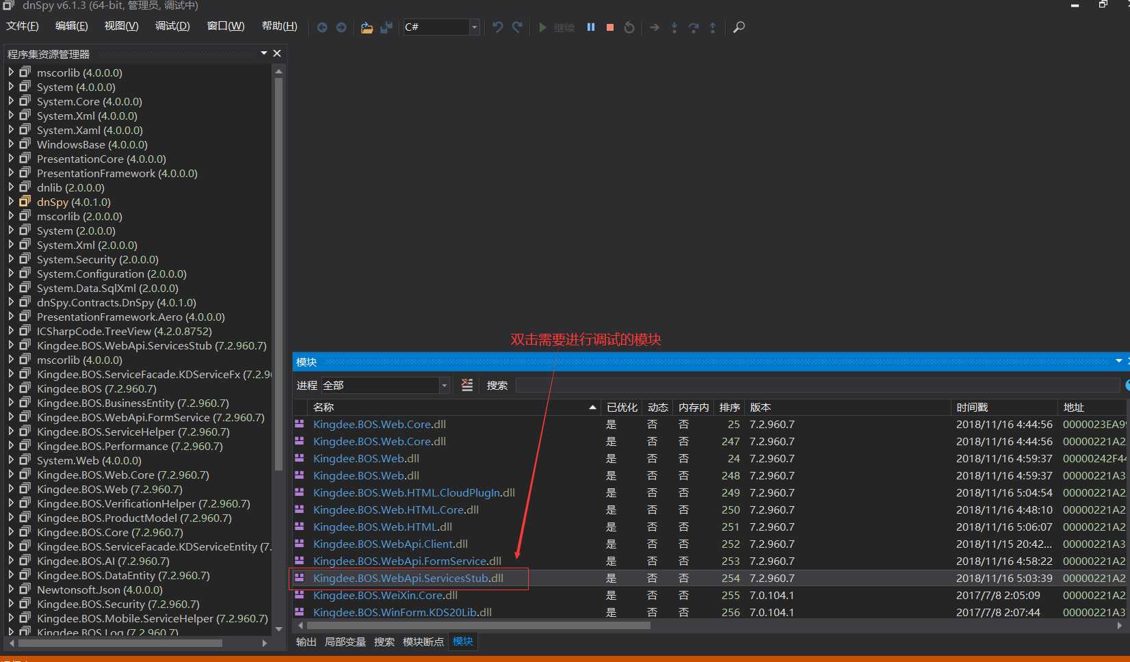The height and width of the screenshot is (662, 1130).
Task: Click the Step Into icon
Action: coord(674,27)
